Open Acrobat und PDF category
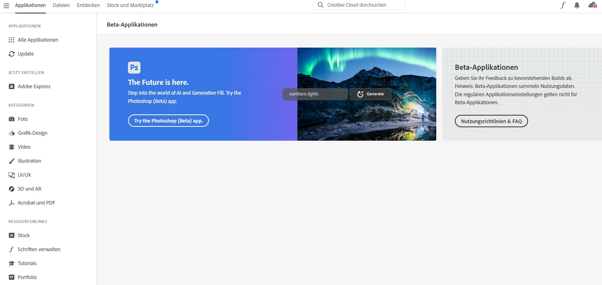This screenshot has height=285, width=602. tap(36, 203)
